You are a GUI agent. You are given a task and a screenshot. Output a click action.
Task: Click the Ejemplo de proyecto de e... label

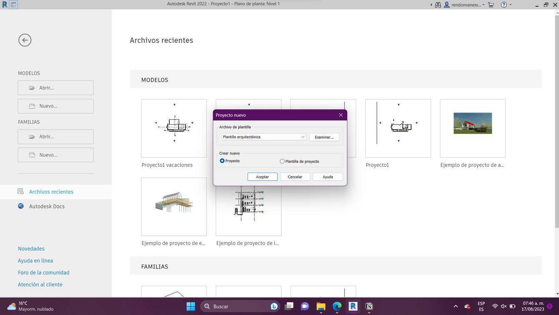point(173,243)
